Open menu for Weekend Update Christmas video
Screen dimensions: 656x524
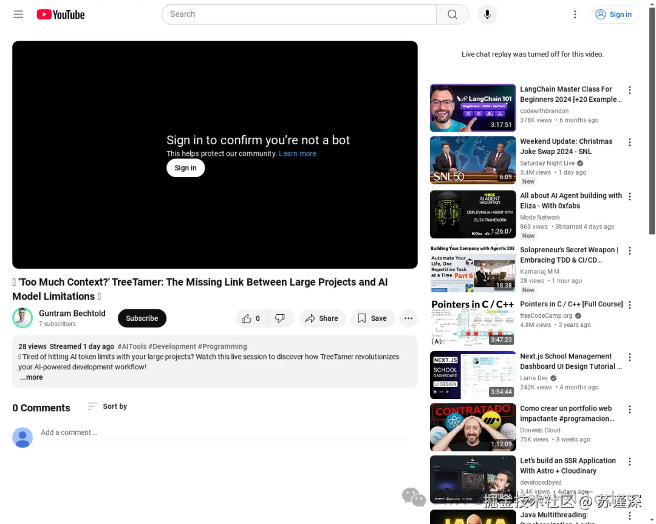[629, 142]
